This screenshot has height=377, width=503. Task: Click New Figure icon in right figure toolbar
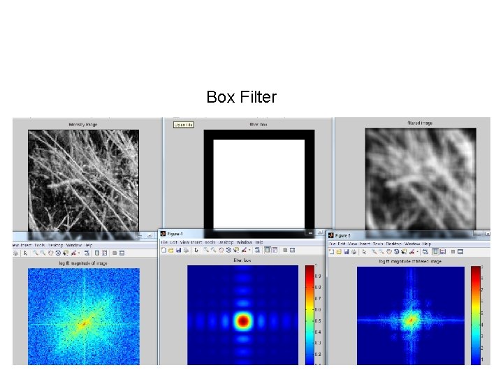coord(331,251)
